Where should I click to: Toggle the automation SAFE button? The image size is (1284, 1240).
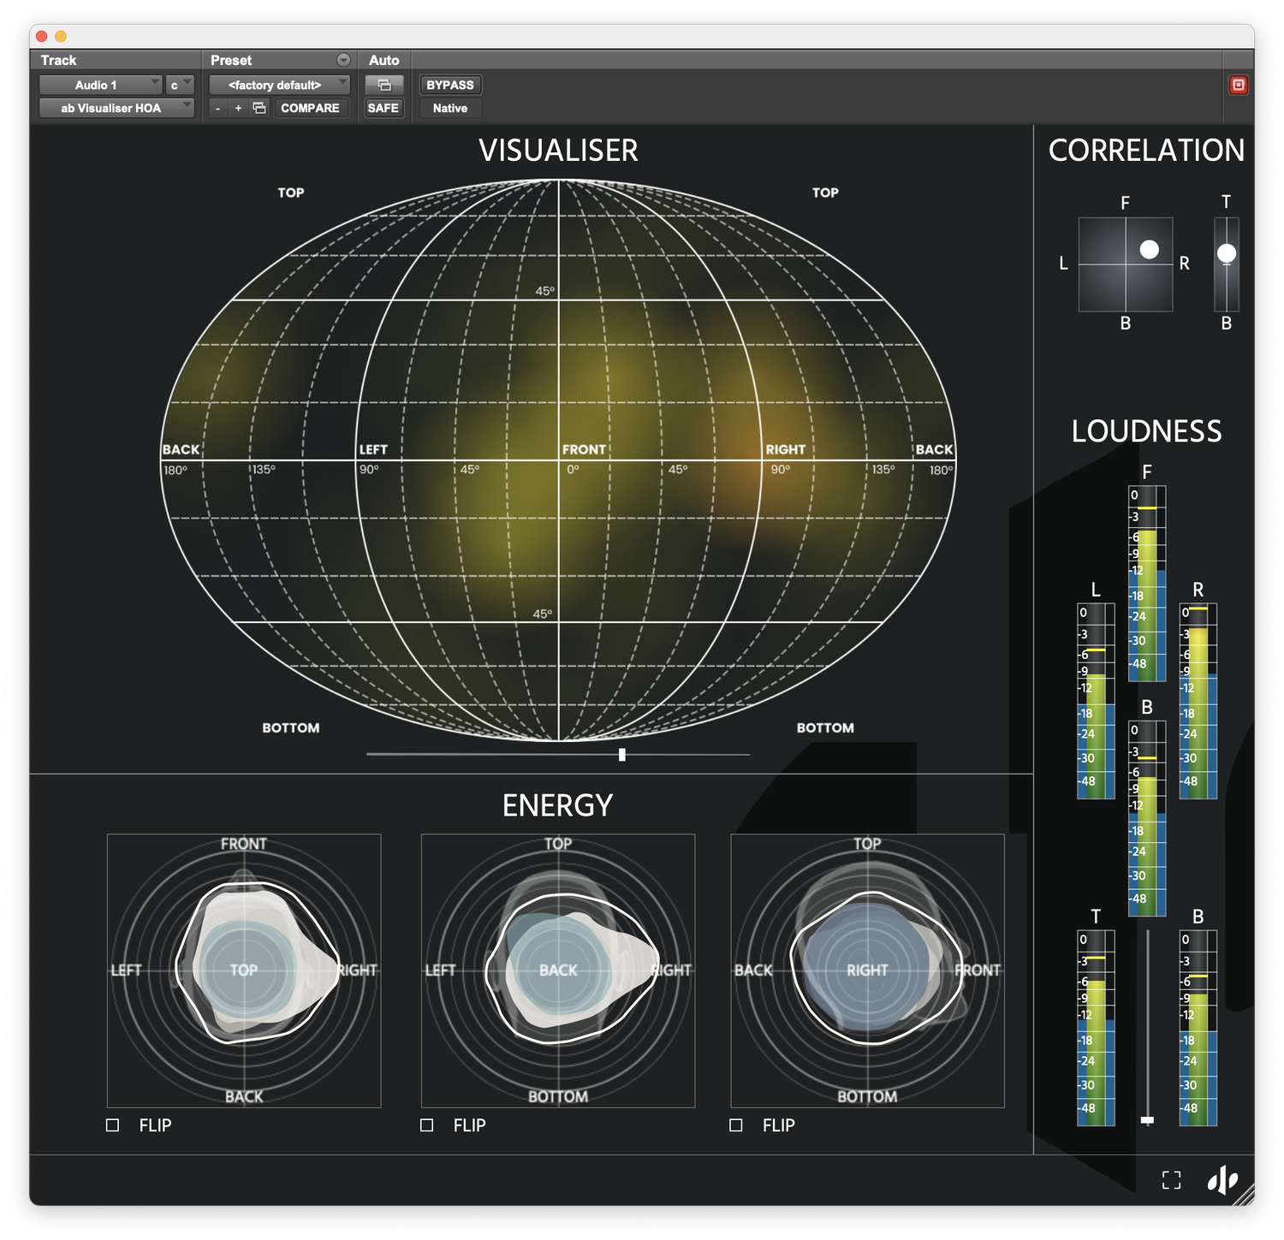383,108
